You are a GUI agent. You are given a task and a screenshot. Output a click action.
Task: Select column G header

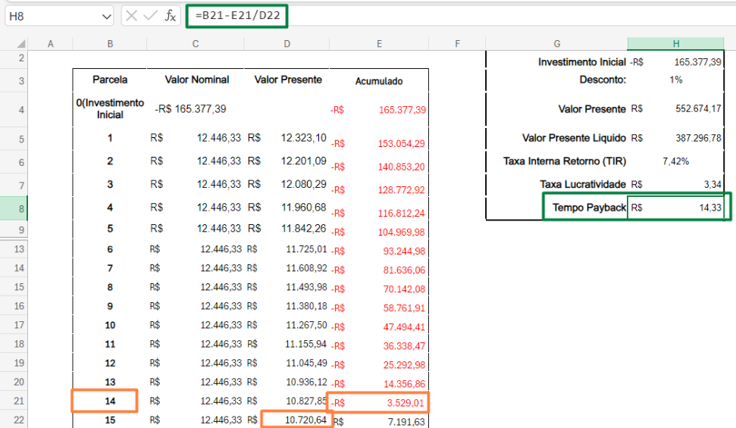pos(556,44)
